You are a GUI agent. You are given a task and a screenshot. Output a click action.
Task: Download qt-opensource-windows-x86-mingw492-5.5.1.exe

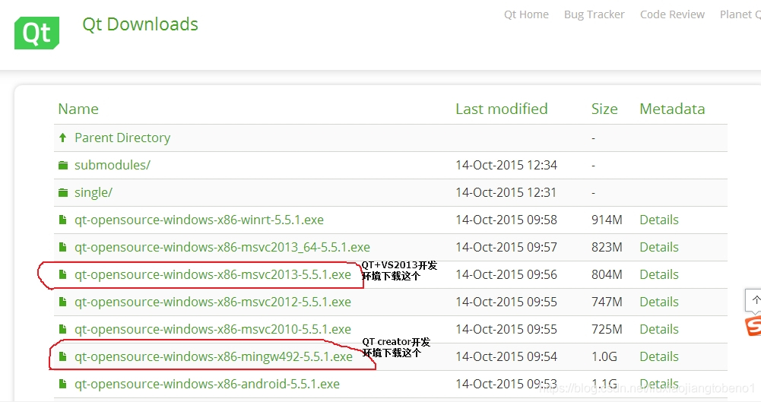214,356
